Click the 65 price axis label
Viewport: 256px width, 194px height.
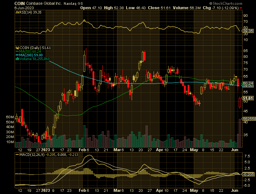[245, 77]
